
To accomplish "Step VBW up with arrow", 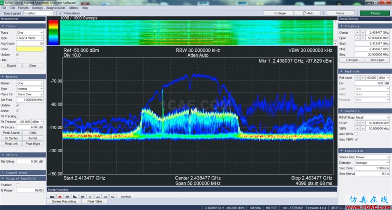I will (357, 129).
